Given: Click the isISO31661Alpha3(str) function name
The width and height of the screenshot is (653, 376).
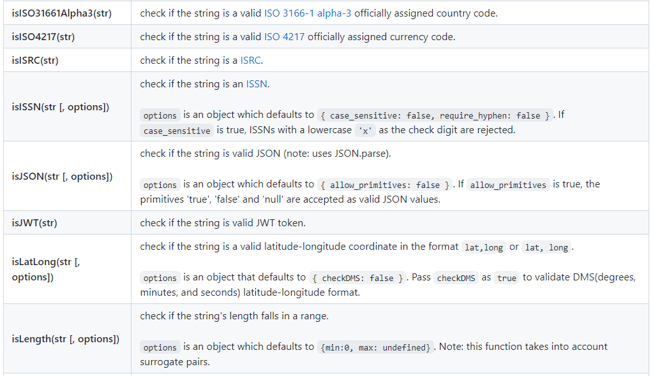Looking at the screenshot, I should [x=61, y=13].
